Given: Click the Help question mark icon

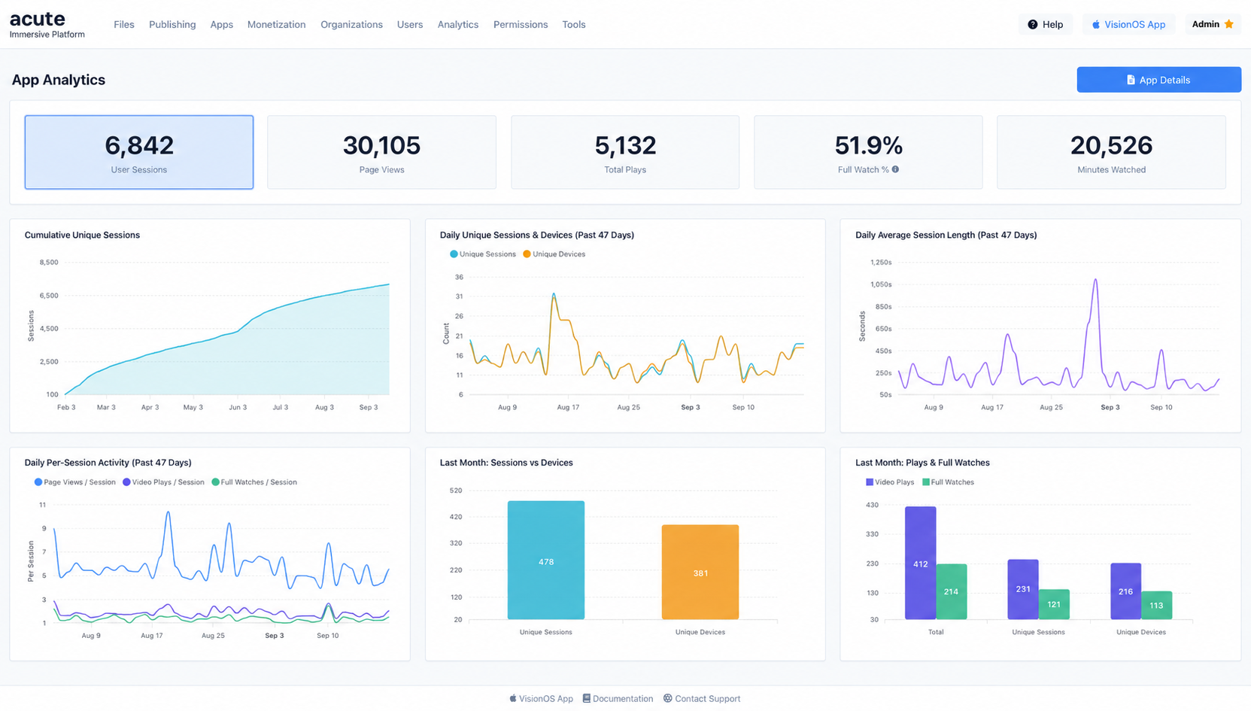Looking at the screenshot, I should (1032, 25).
